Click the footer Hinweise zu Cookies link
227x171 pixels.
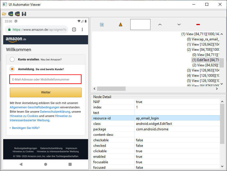click(23, 151)
